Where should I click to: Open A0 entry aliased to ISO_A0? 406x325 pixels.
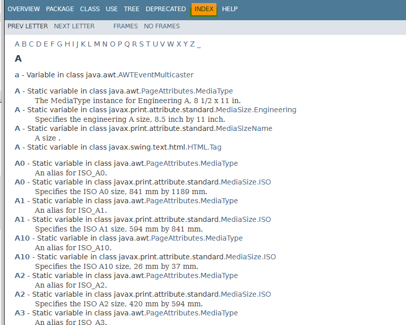[20, 163]
